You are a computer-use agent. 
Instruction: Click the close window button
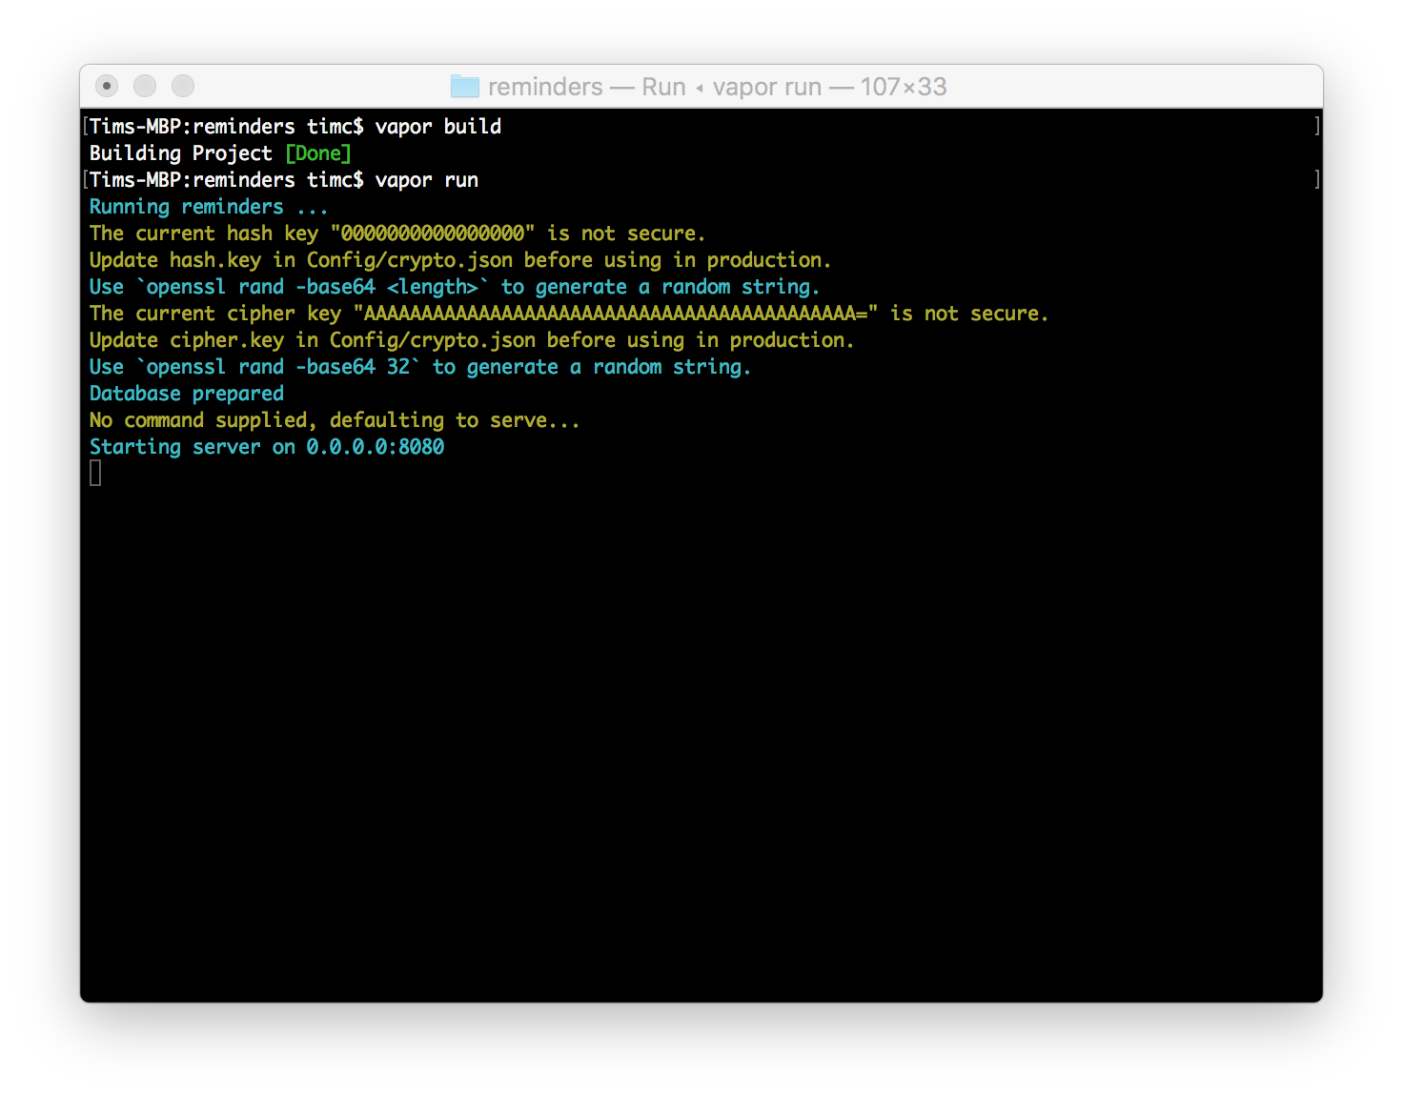point(107,86)
